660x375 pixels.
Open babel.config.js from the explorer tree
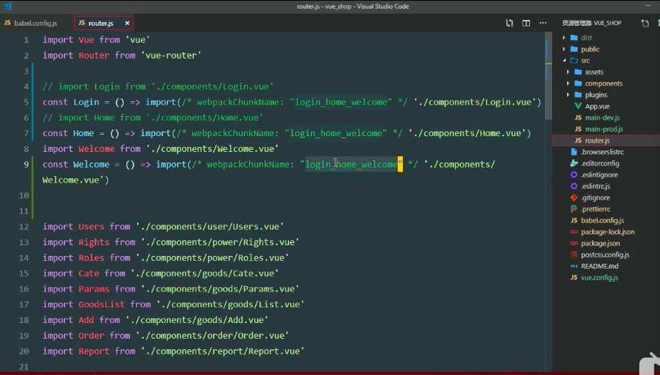602,220
